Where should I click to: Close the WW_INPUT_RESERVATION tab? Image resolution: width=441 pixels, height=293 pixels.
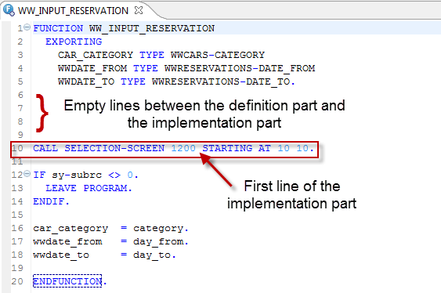point(139,10)
